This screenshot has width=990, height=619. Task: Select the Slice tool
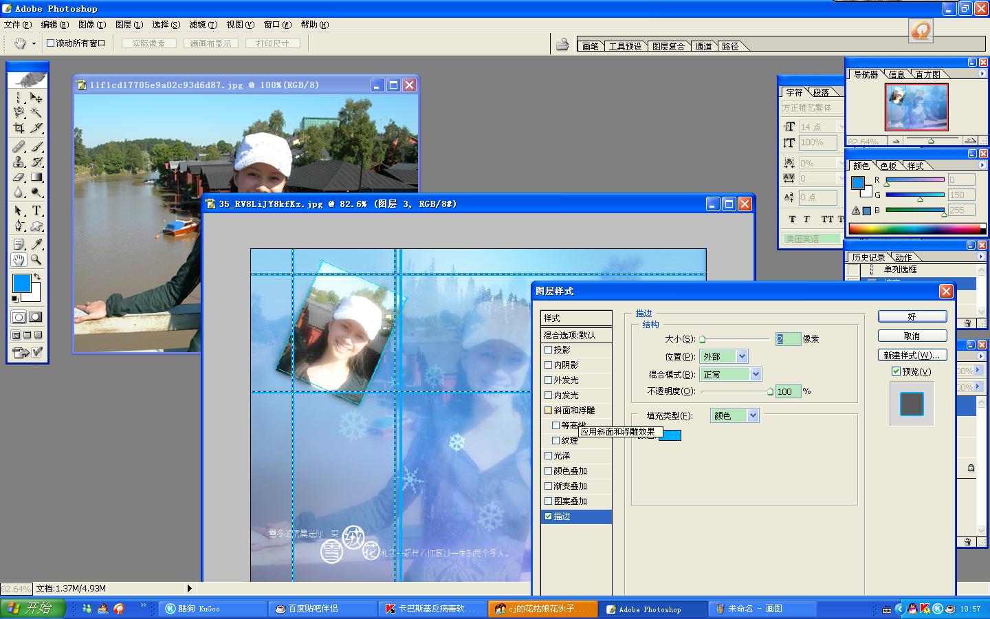(x=36, y=128)
